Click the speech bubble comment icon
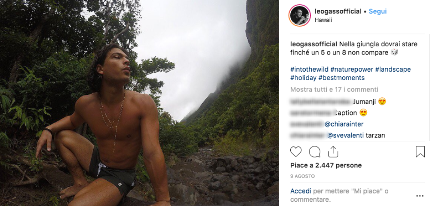This screenshot has height=206, width=430. tap(315, 151)
